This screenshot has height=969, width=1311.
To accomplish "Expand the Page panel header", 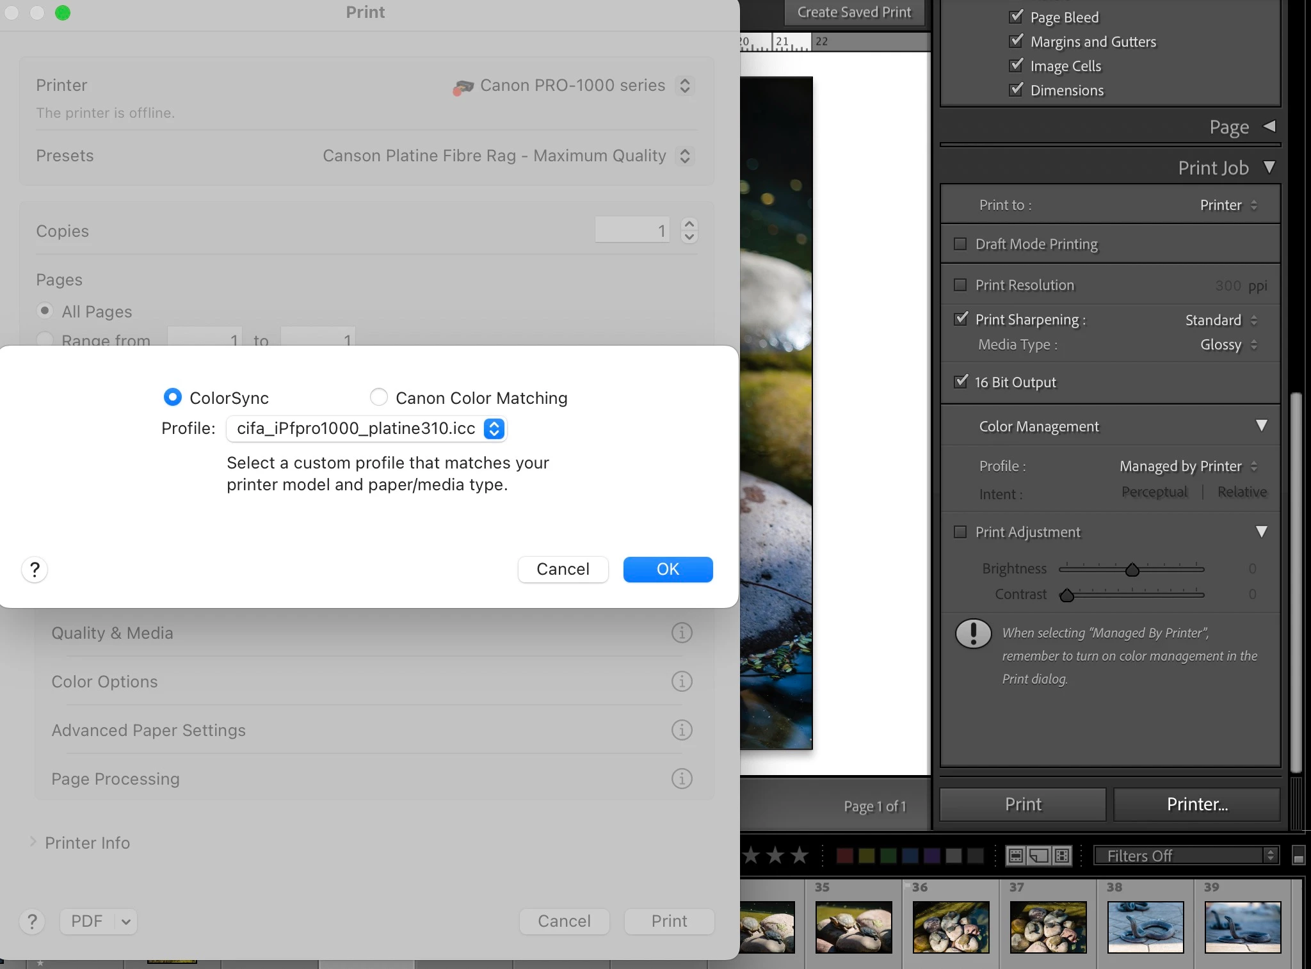I will click(1269, 127).
